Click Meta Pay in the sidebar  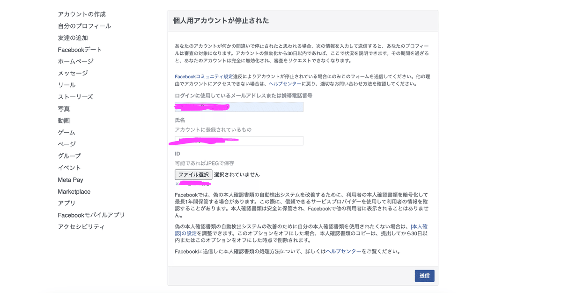point(71,180)
